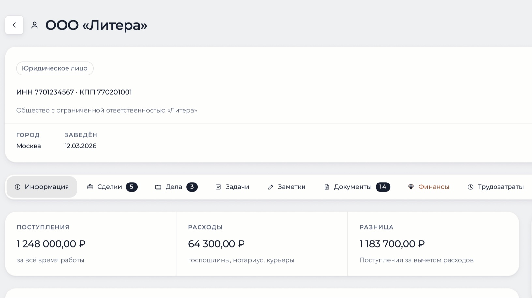The image size is (532, 298).
Task: Switch to the Сделки tab
Action: 112,187
